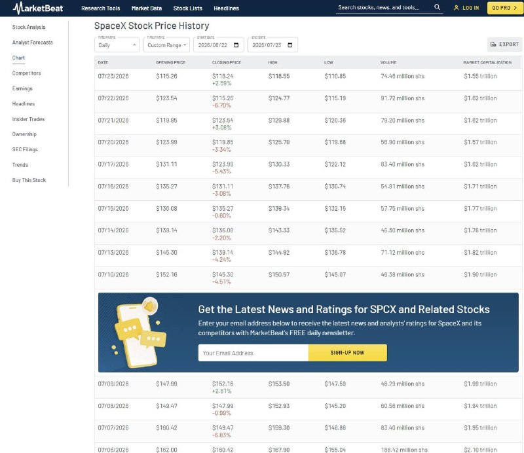Click the 83.40 million shs volume on 07/17/2026

coord(403,164)
